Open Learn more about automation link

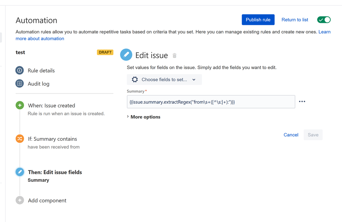40,39
